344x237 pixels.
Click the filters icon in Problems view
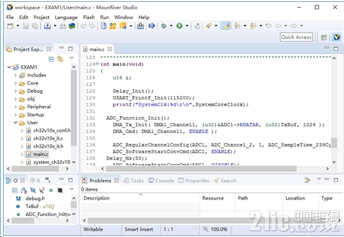pos(307,180)
